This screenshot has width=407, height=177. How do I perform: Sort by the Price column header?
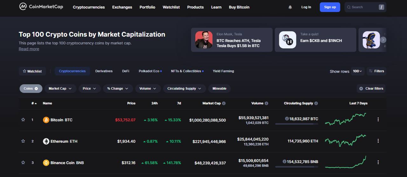131,103
